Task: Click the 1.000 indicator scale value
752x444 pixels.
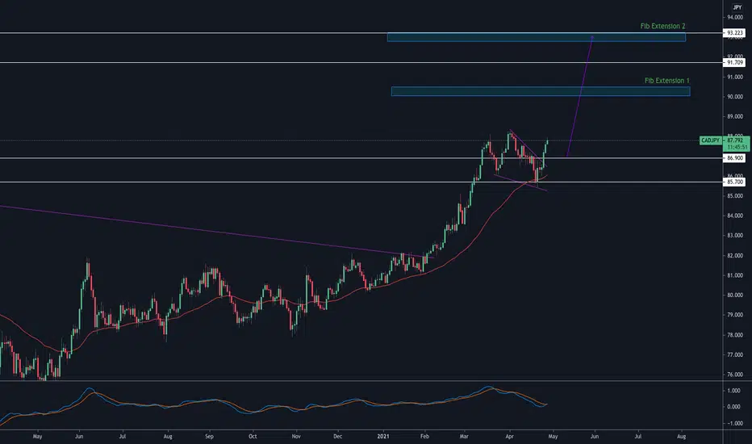Action: coord(733,391)
